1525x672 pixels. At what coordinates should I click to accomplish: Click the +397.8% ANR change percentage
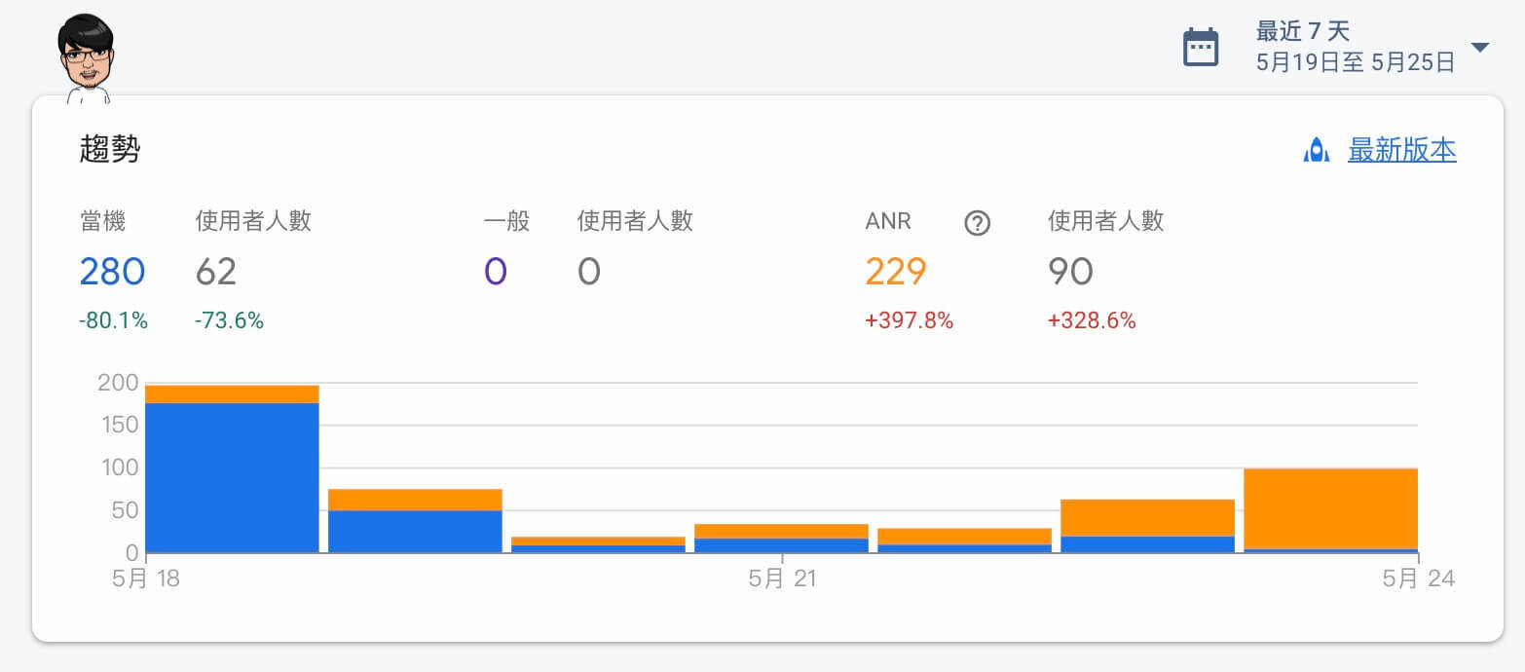pos(909,320)
